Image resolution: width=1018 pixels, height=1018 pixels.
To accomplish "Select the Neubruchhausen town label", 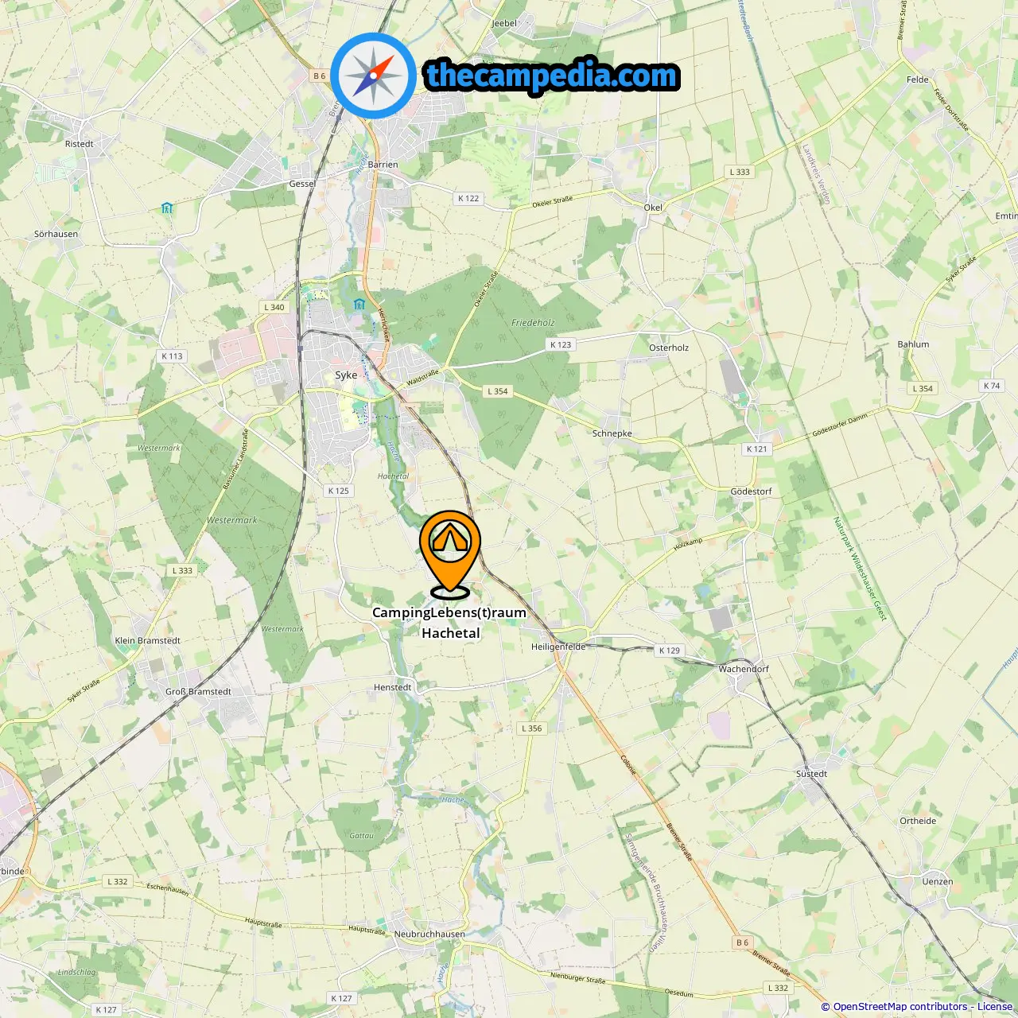I will 429,934.
